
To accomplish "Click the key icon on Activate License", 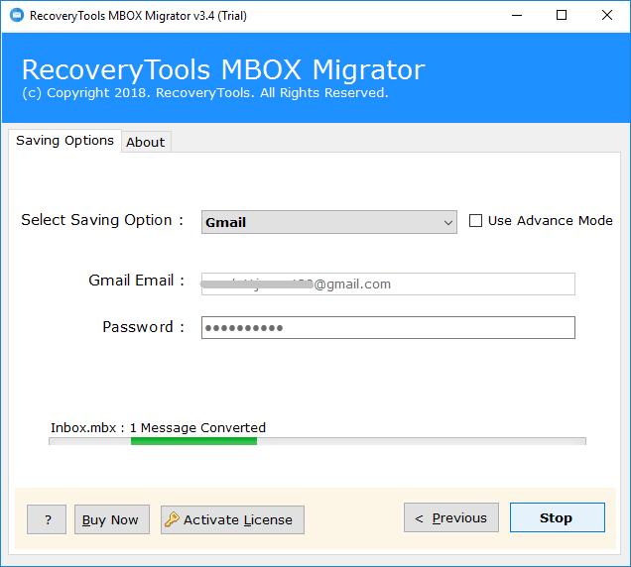I will click(x=172, y=519).
